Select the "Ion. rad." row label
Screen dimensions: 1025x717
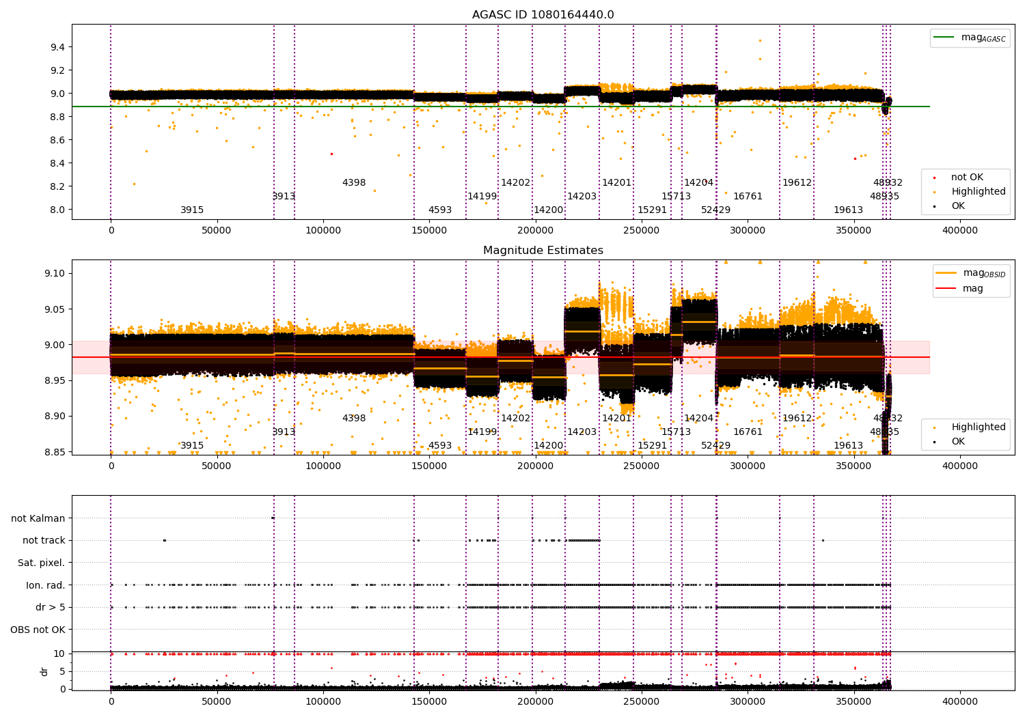(46, 585)
